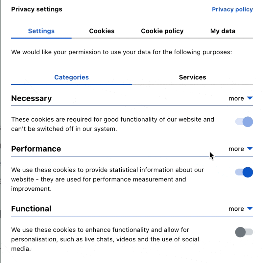
Task: Expand Functional section via 'more' label
Action: [236, 209]
